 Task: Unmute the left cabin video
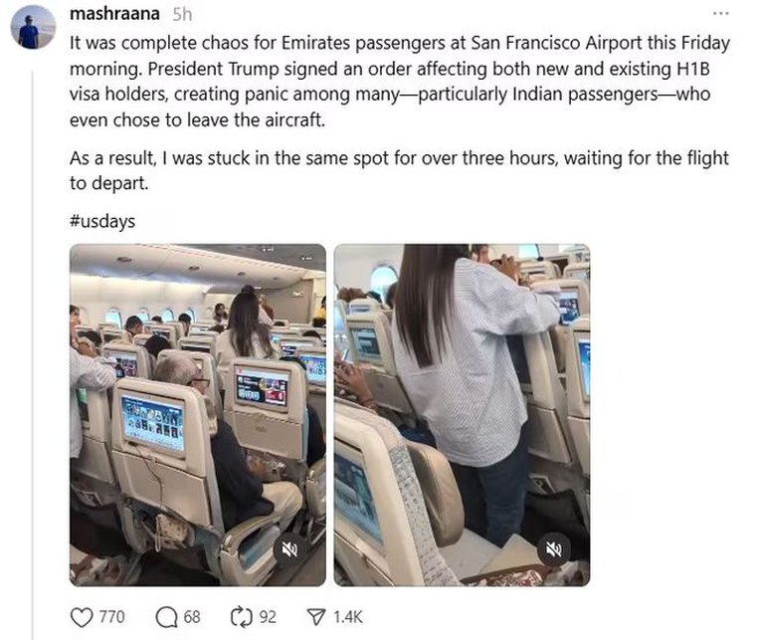tap(289, 549)
